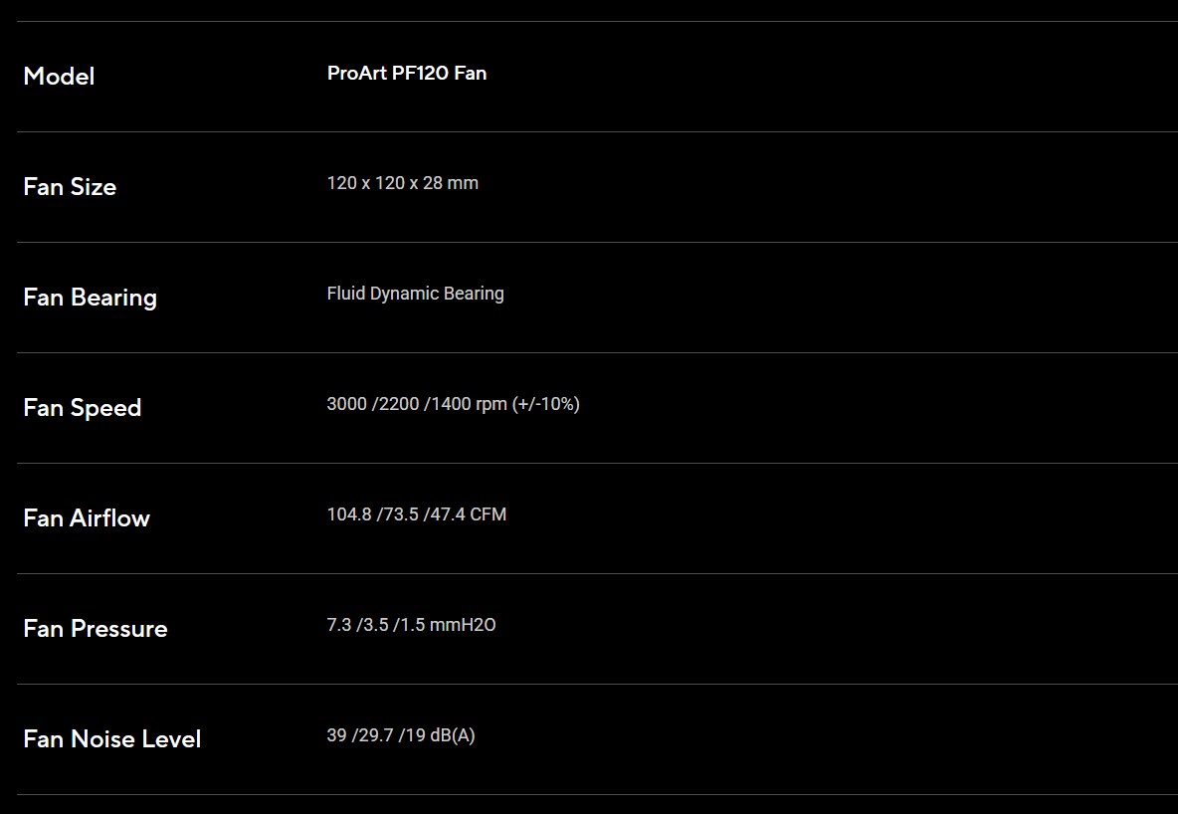Click the Model row label
Screen dimensions: 1178x814
click(59, 76)
